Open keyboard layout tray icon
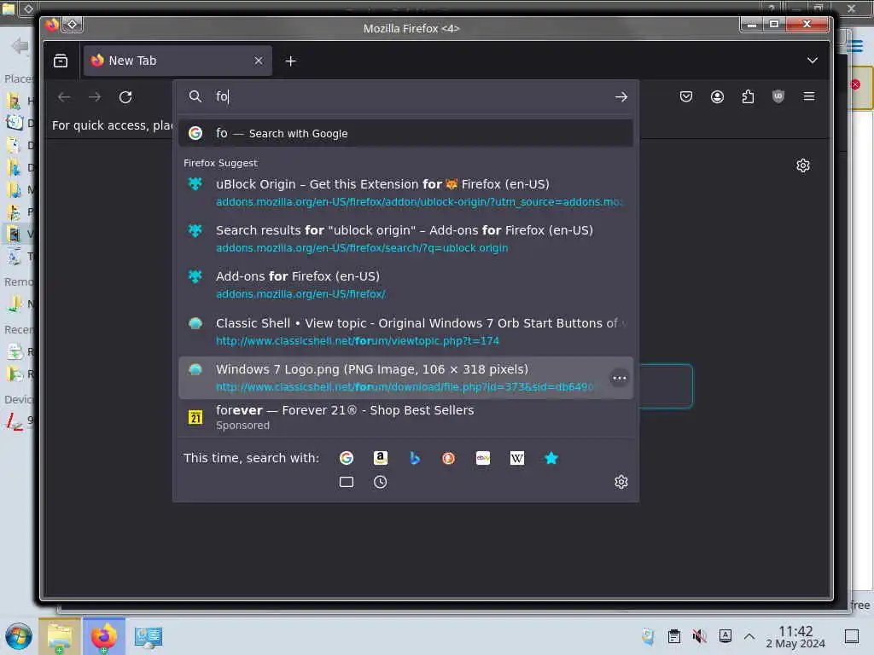 [725, 636]
